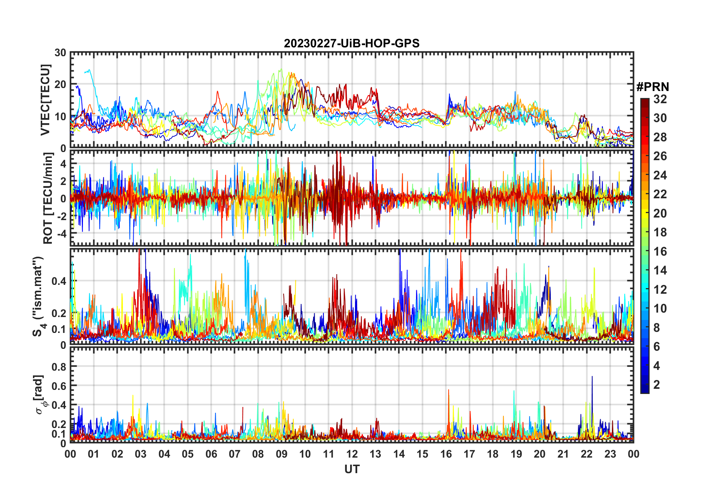The height and width of the screenshot is (492, 704).
Task: Click colorbar tick label 2
Action: click(657, 385)
